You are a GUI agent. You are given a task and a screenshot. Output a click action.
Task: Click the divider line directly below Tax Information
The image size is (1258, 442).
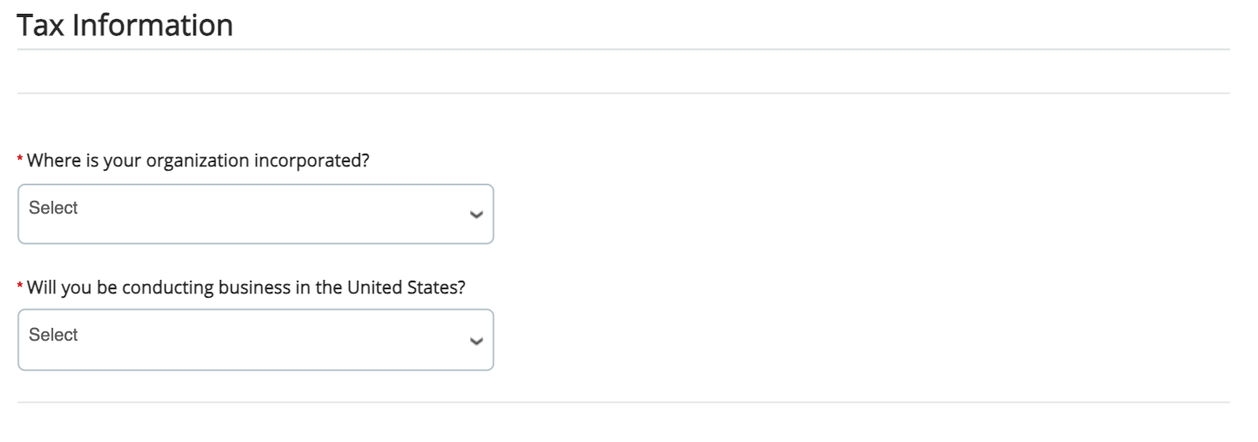tap(623, 50)
